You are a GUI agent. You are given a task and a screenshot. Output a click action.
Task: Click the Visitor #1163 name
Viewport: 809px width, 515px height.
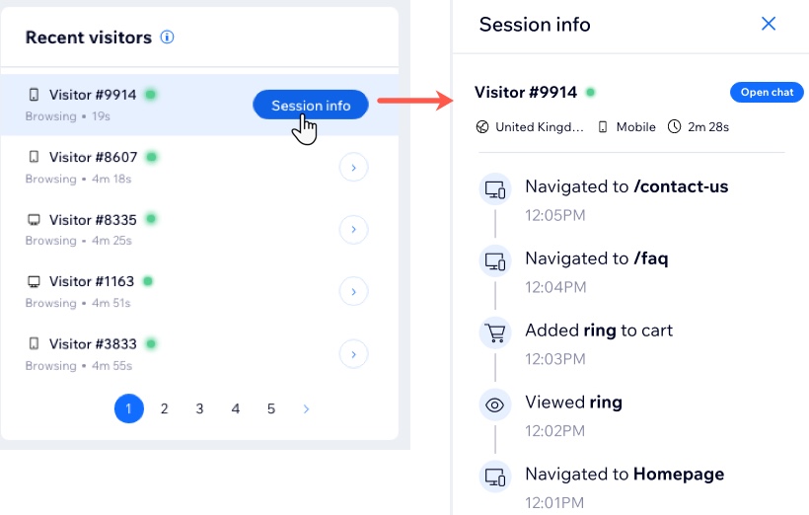tap(92, 282)
